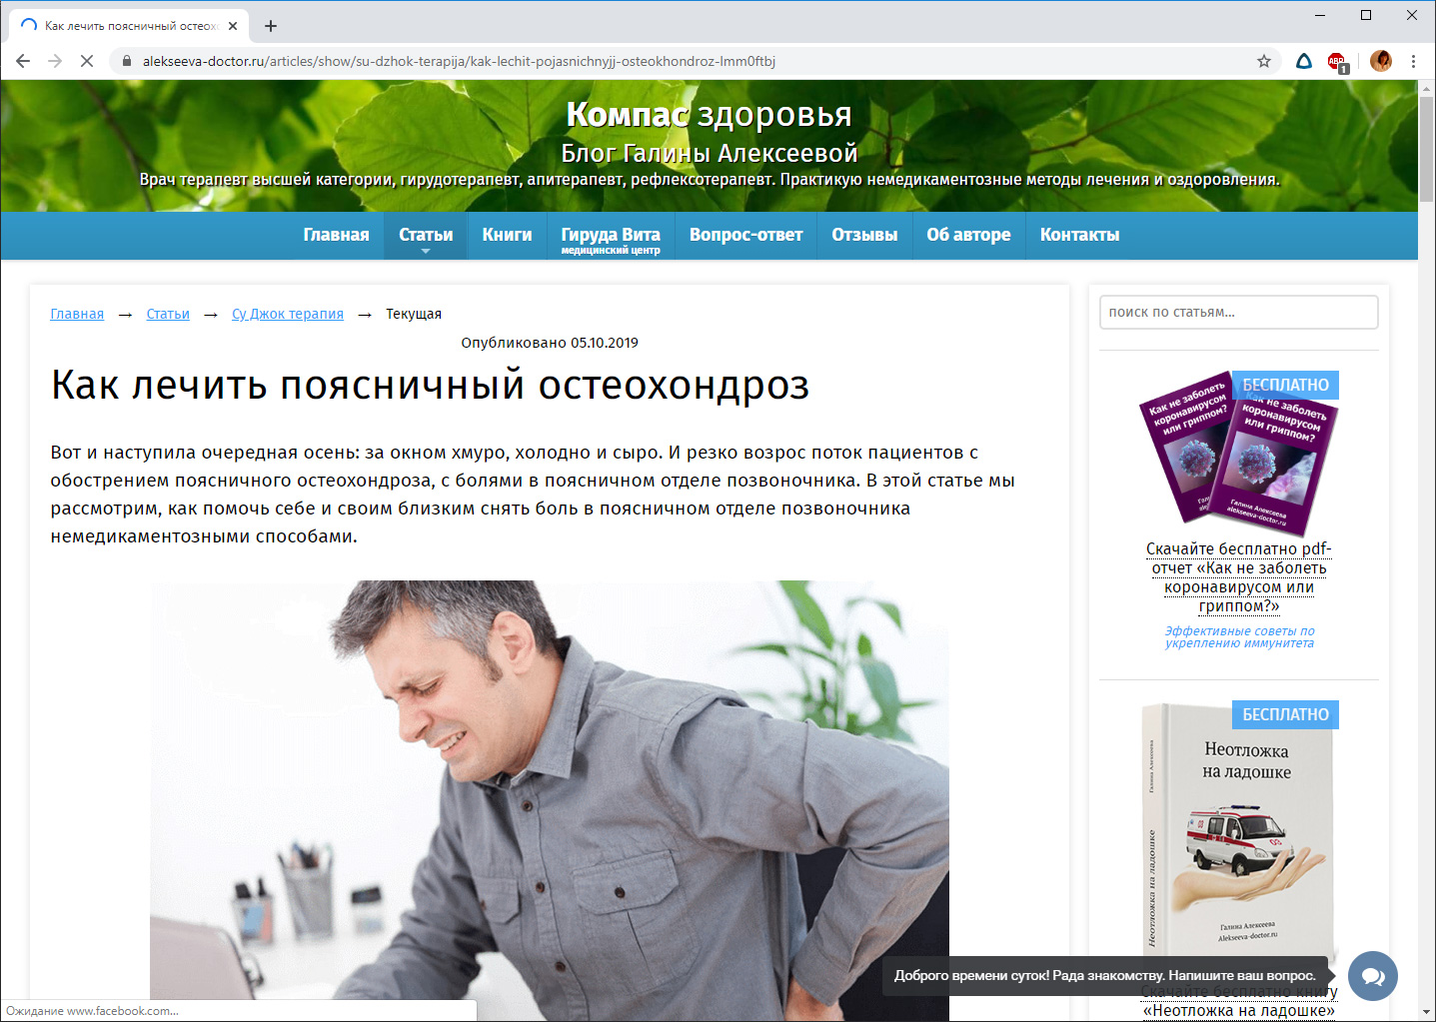Bookmark this page with the star icon
The width and height of the screenshot is (1436, 1022).
point(1264,61)
